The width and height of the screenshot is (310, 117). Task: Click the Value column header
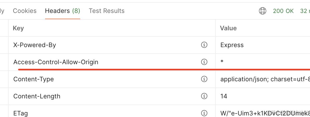tap(228, 28)
